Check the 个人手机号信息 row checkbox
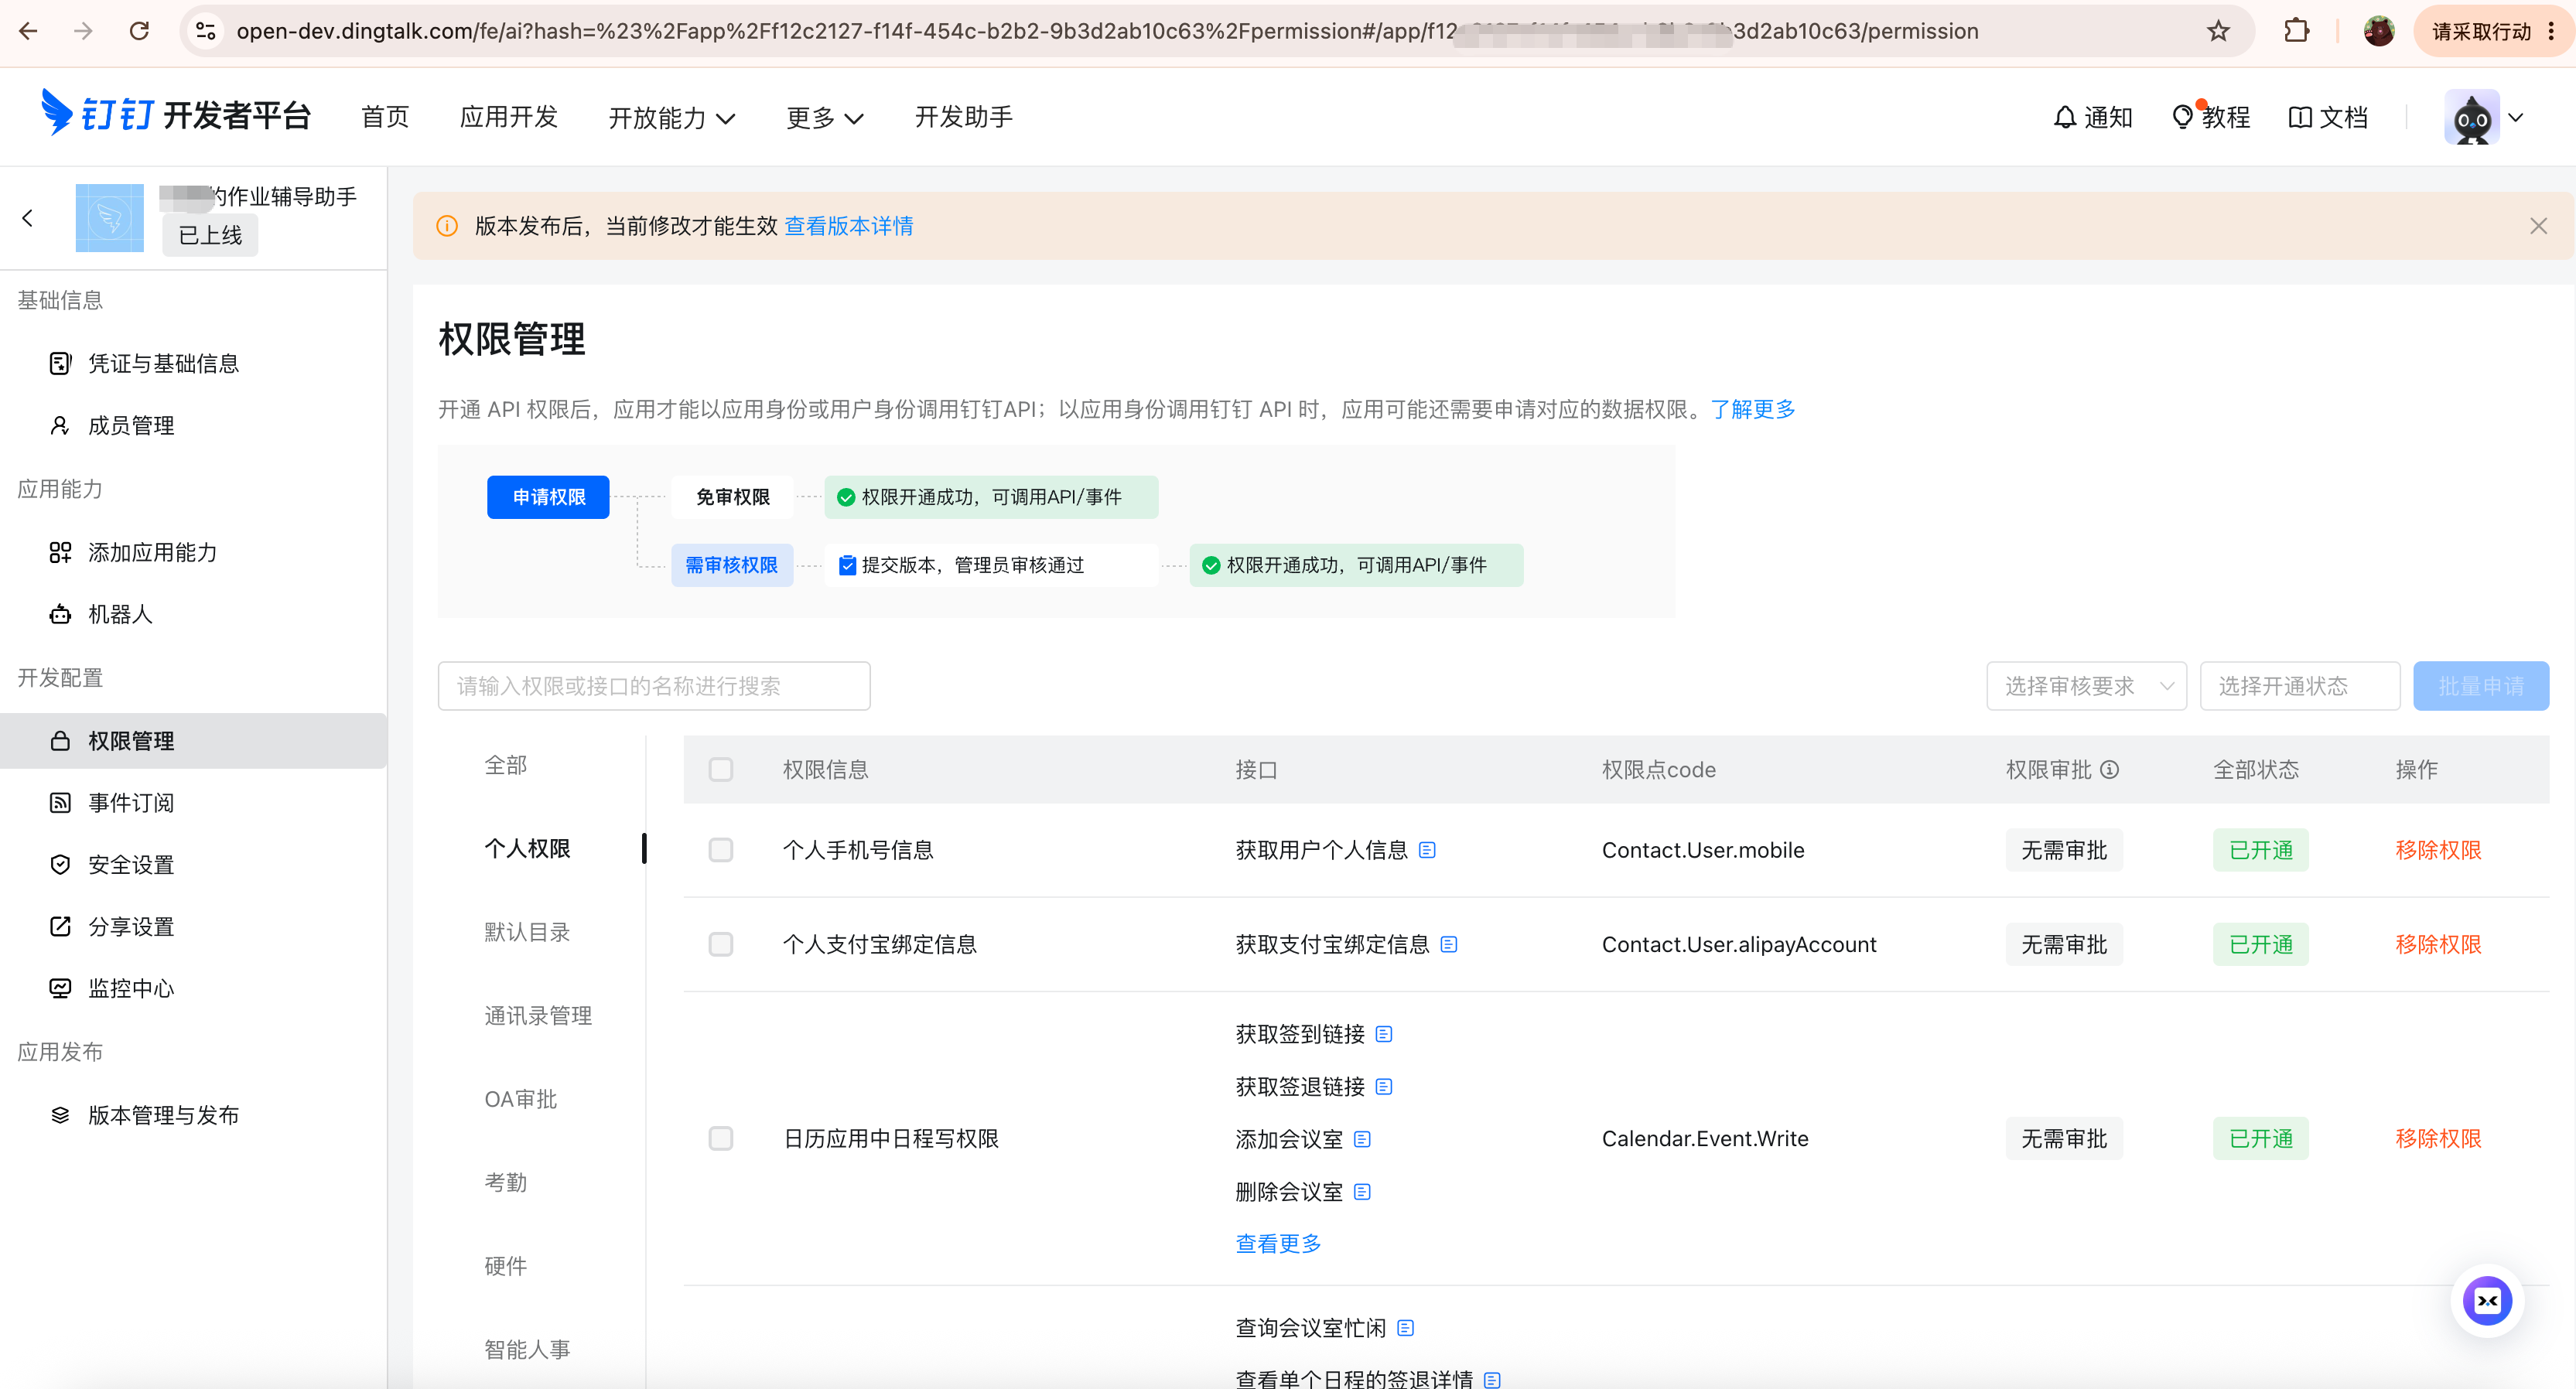Screen dimensions: 2576x1389 (x=720, y=850)
